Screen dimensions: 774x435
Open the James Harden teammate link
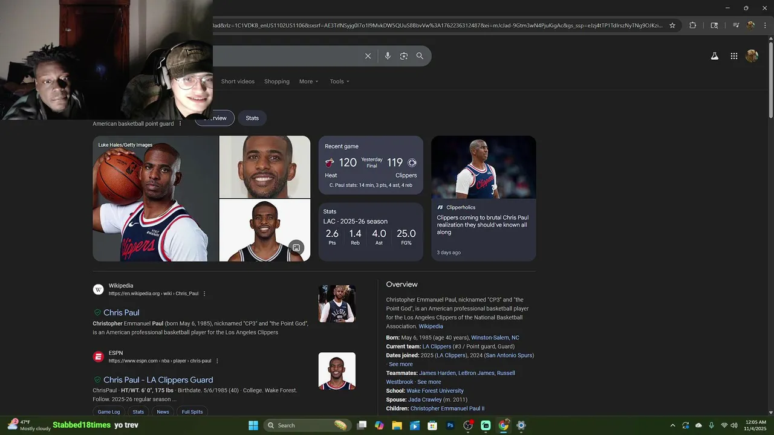(437, 373)
